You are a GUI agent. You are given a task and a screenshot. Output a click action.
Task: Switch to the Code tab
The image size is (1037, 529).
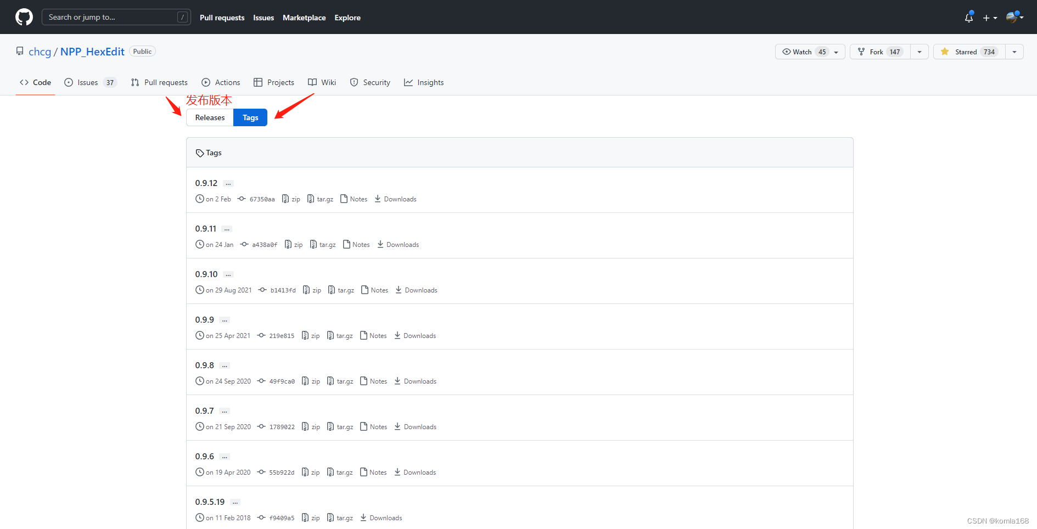(35, 82)
